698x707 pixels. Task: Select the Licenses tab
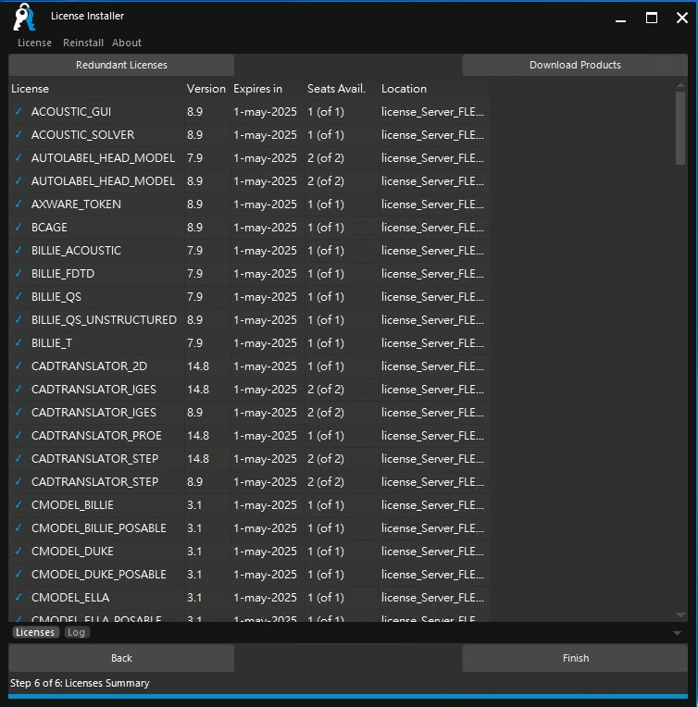pos(35,633)
